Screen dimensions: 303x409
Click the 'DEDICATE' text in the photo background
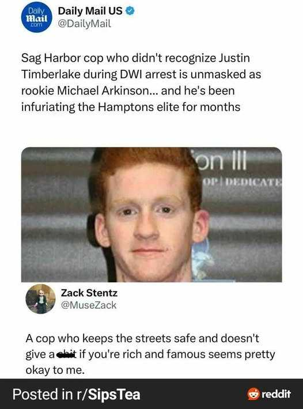(x=253, y=181)
